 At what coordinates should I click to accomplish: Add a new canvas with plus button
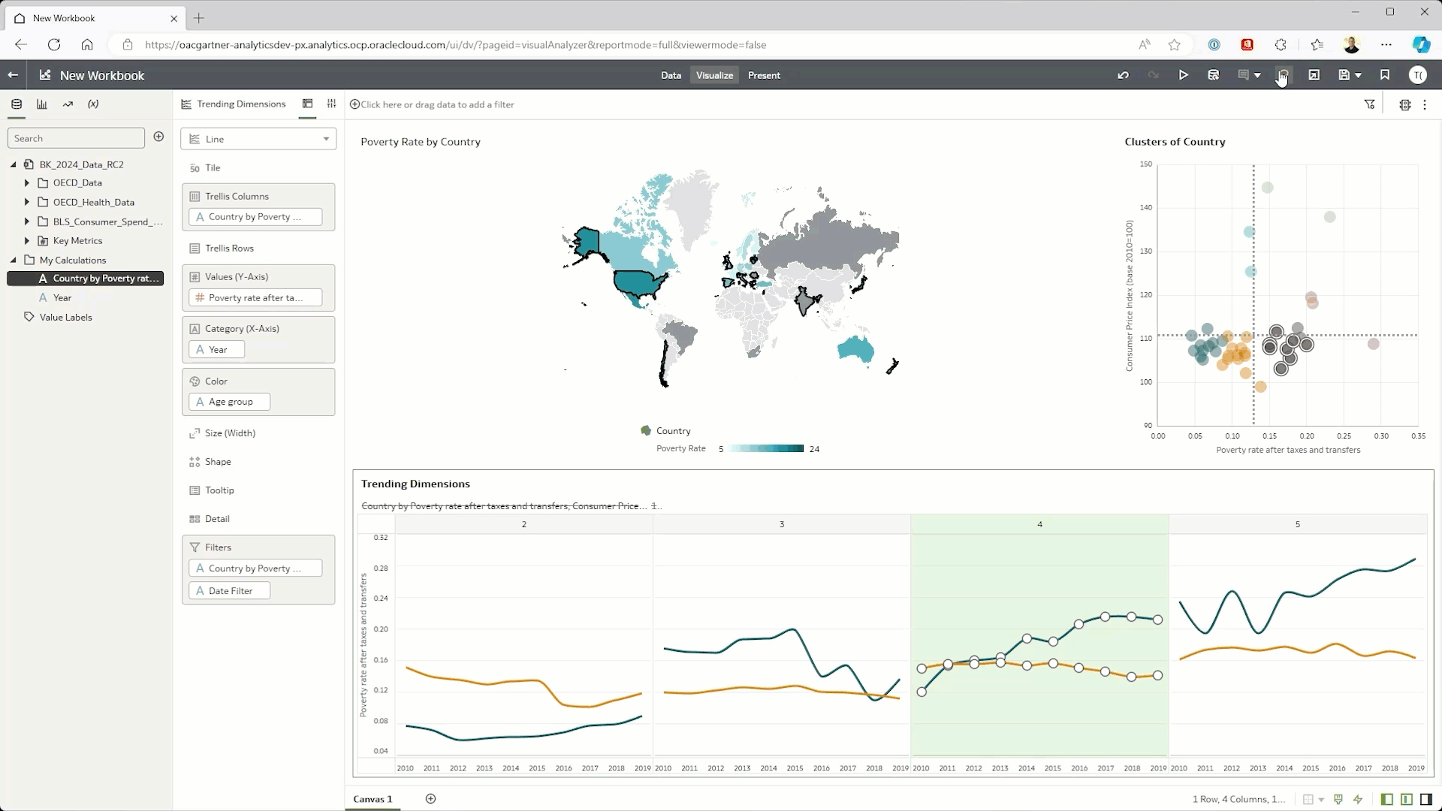(x=430, y=798)
